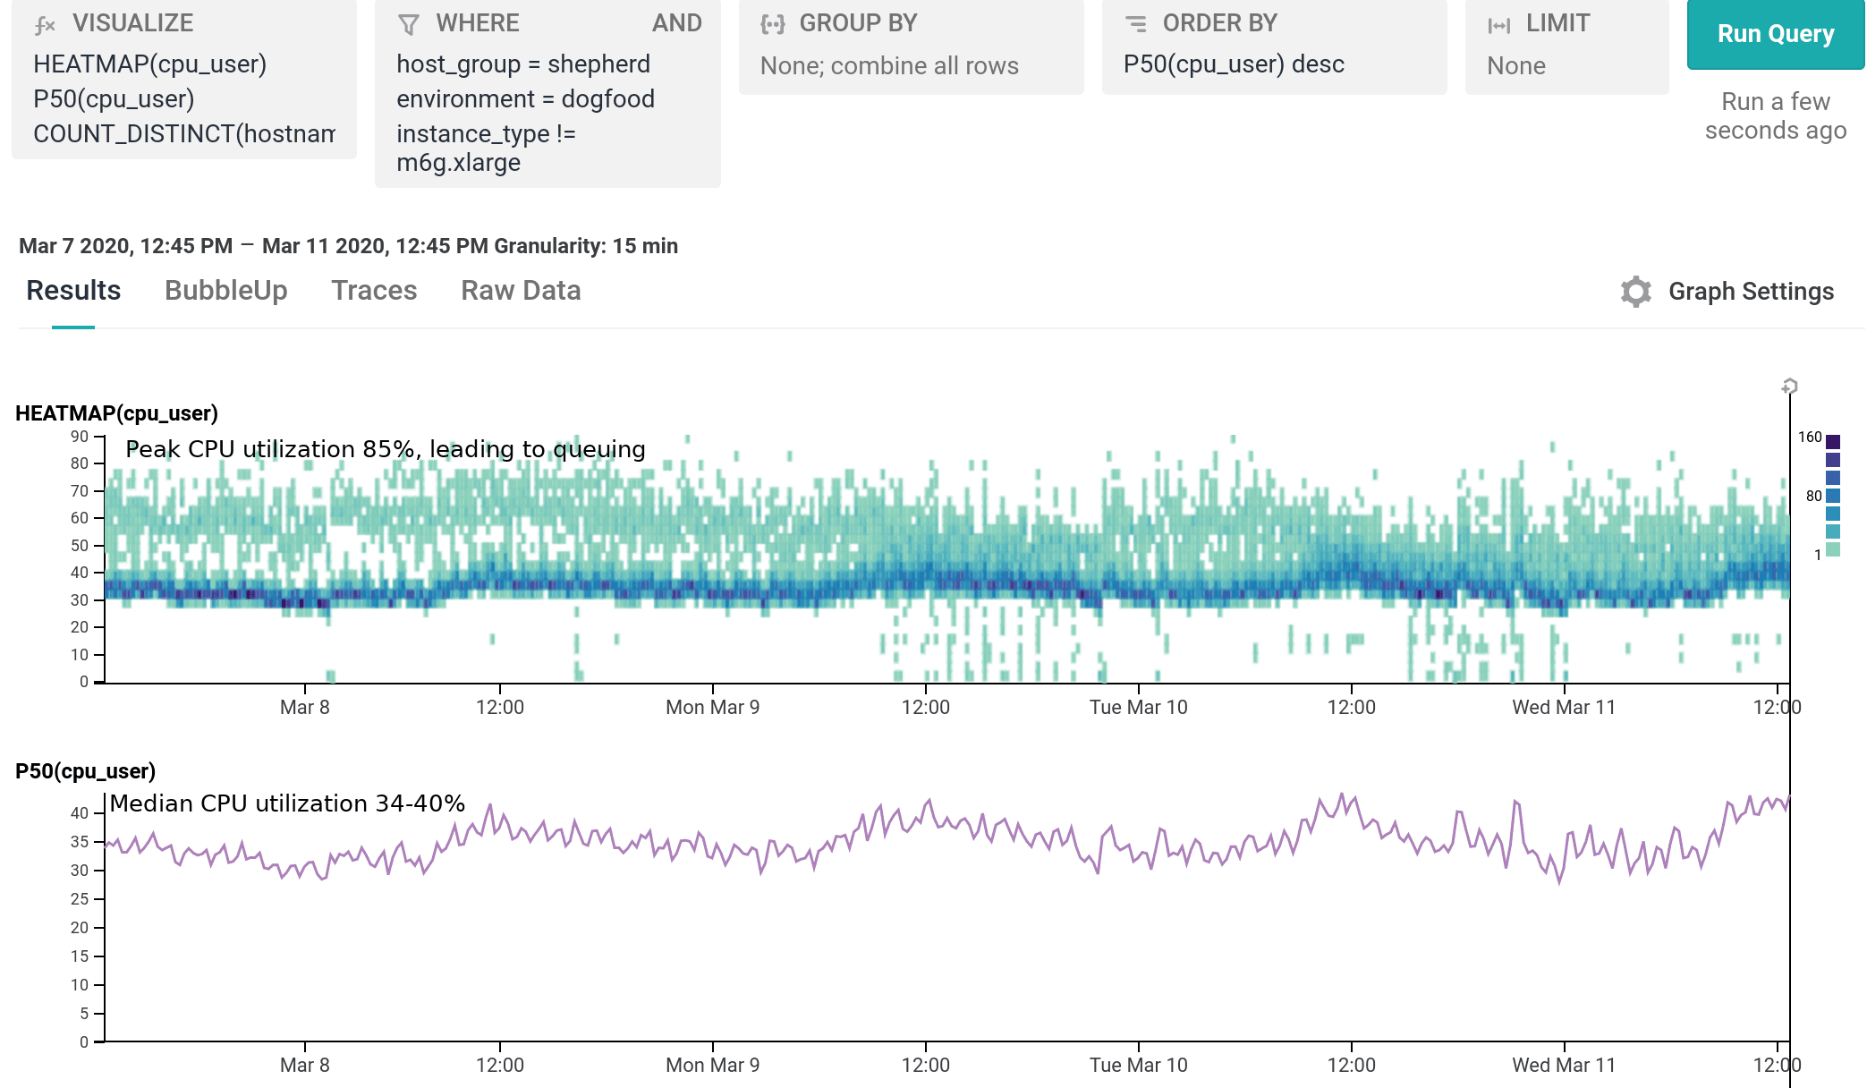Click the Graph Settings label
The width and height of the screenshot is (1867, 1088).
pyautogui.click(x=1751, y=292)
